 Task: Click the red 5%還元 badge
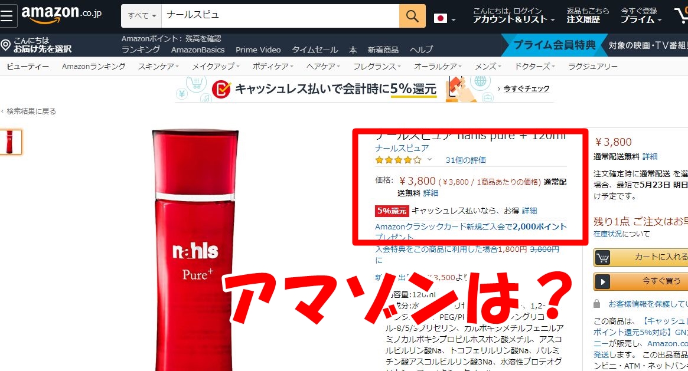tap(392, 211)
